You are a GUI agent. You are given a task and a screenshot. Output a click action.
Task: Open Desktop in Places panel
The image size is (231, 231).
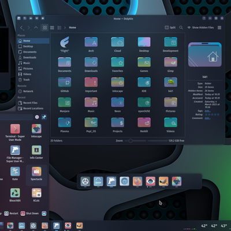click(33, 46)
